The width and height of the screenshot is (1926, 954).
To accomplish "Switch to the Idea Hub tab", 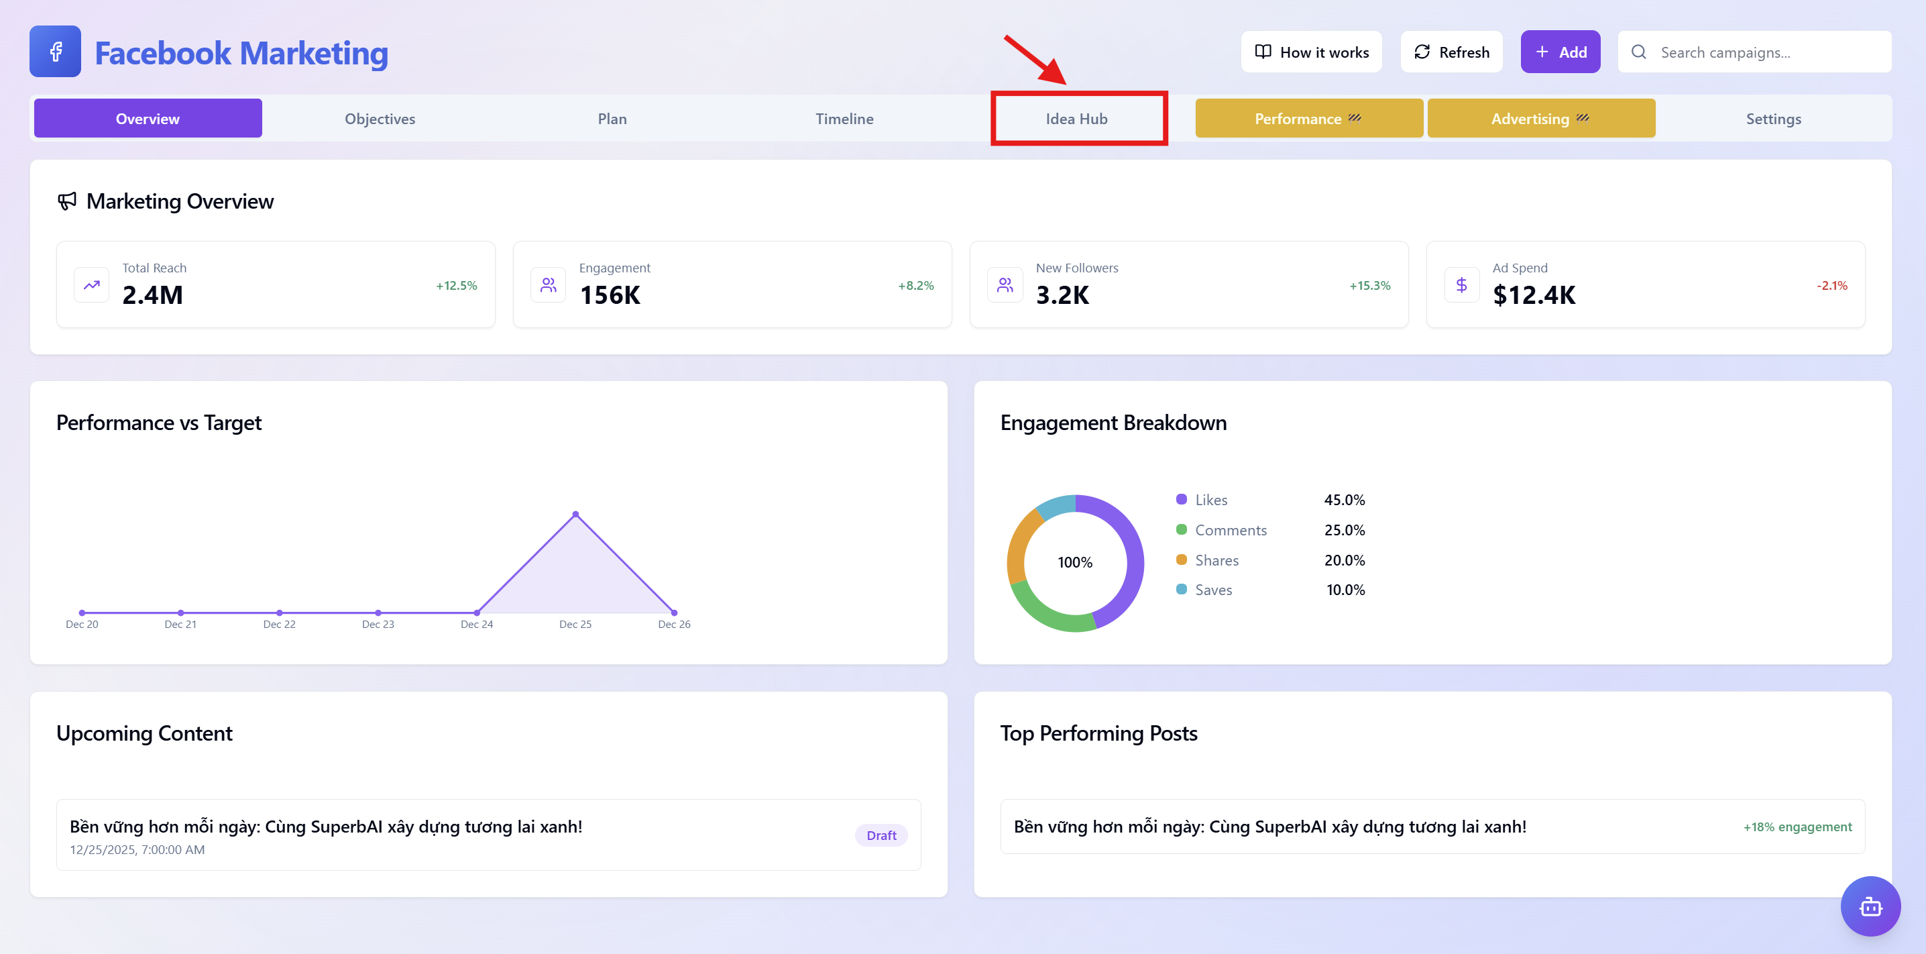I will (1076, 118).
